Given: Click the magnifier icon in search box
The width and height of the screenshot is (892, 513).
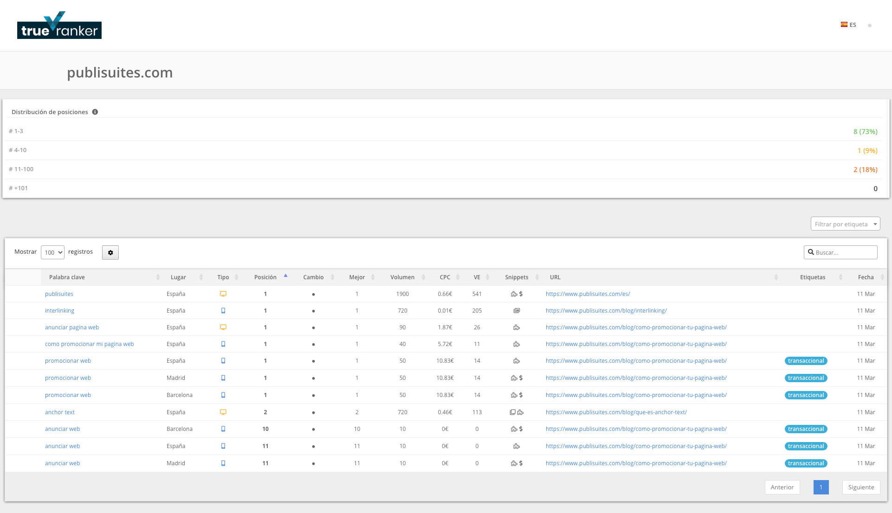Looking at the screenshot, I should click(x=811, y=252).
